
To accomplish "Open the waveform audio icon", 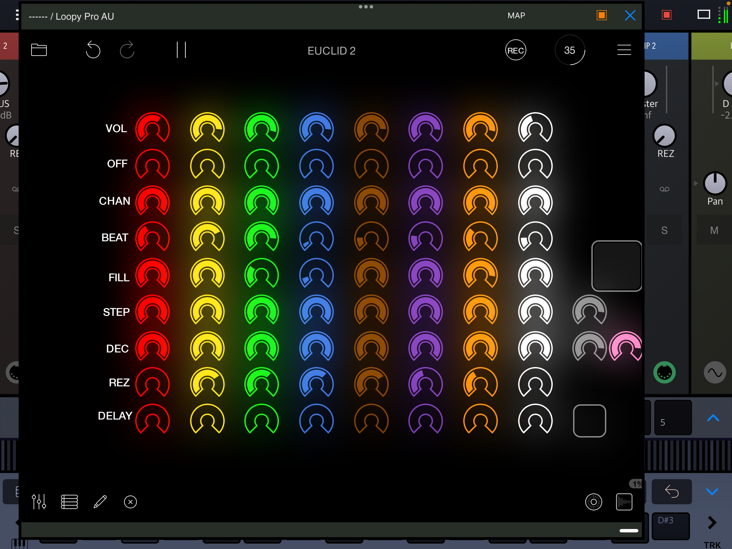I will [624, 502].
